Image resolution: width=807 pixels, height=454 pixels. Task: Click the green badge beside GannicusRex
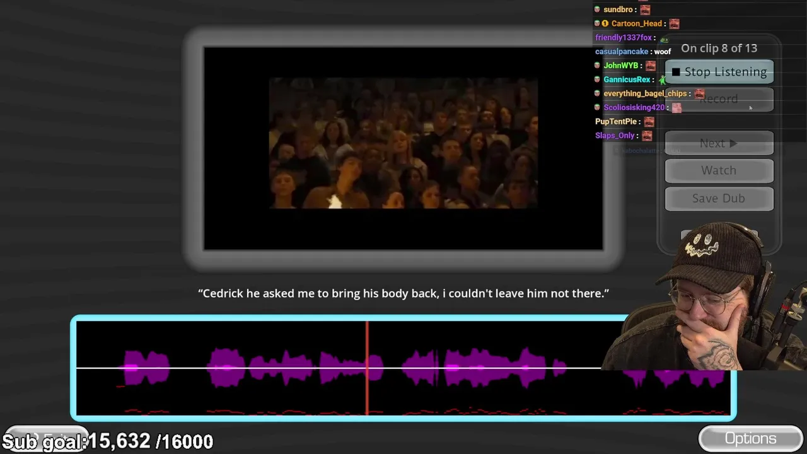[597, 79]
